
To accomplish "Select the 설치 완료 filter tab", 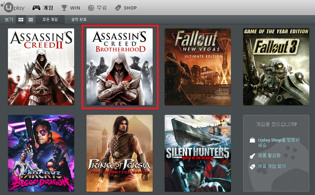I will tap(79, 20).
